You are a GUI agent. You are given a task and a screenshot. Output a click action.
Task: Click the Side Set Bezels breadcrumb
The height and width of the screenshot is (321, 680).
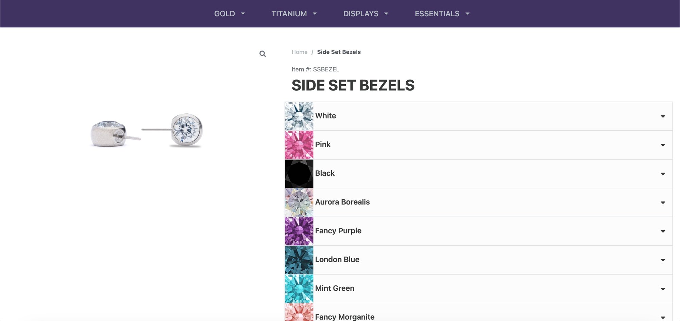tap(339, 52)
